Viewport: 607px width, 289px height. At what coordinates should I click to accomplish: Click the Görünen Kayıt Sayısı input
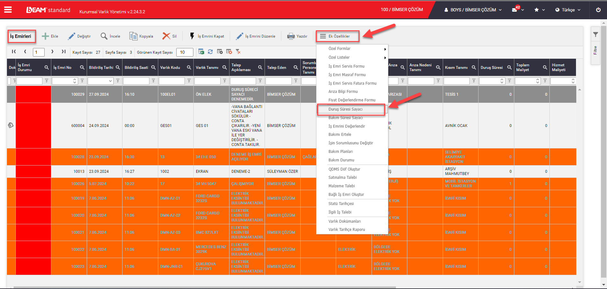[x=185, y=52]
